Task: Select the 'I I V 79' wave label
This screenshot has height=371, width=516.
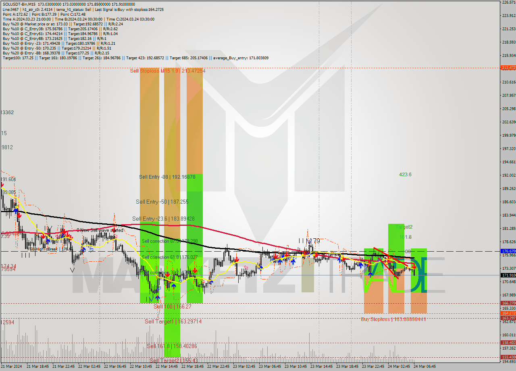Action: pyautogui.click(x=309, y=241)
